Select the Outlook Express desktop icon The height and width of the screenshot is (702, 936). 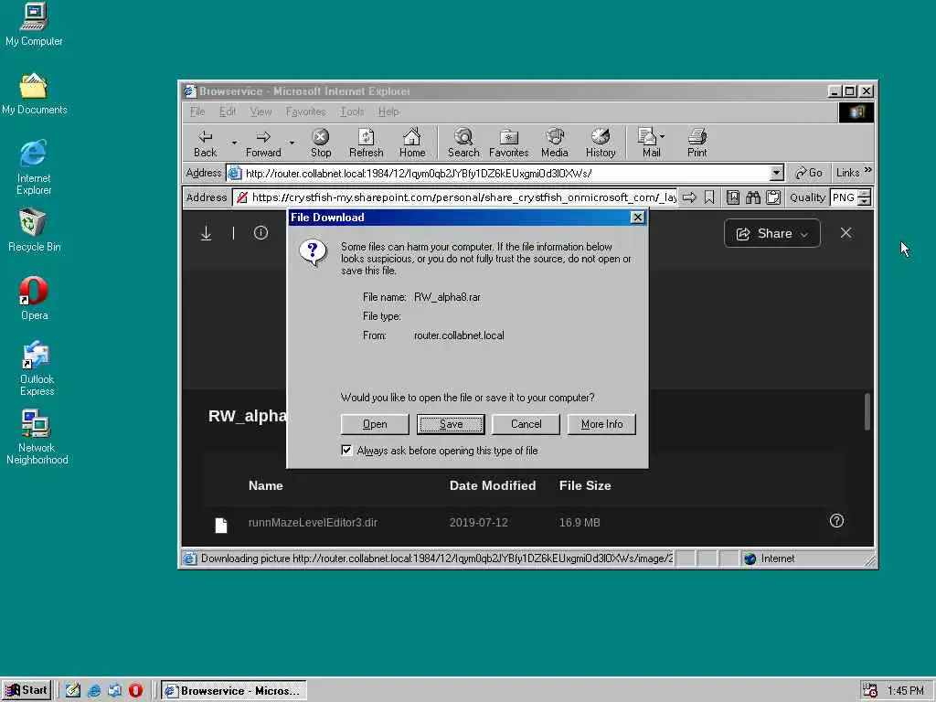pos(37,369)
